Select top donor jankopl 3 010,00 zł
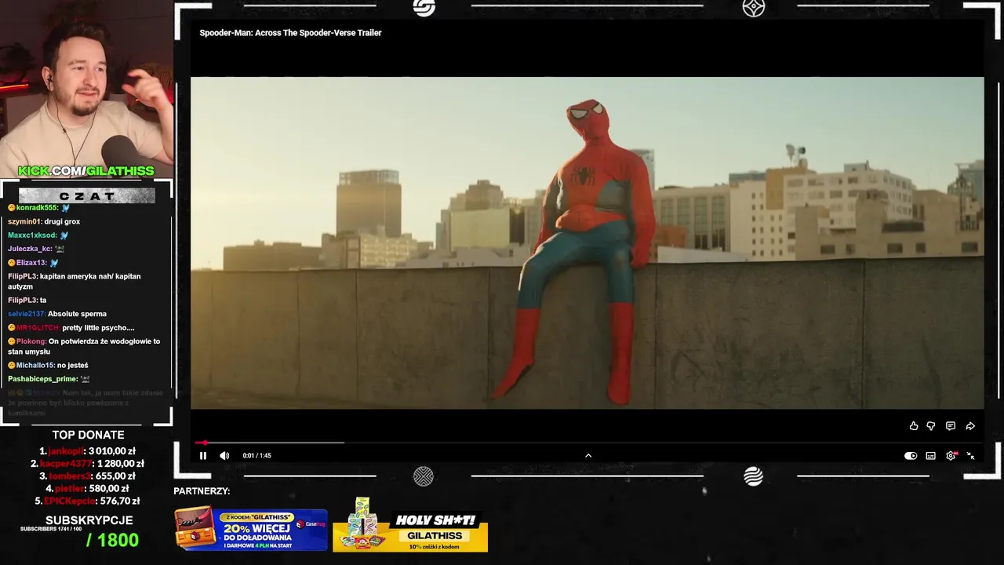This screenshot has width=1004, height=565. coord(88,451)
